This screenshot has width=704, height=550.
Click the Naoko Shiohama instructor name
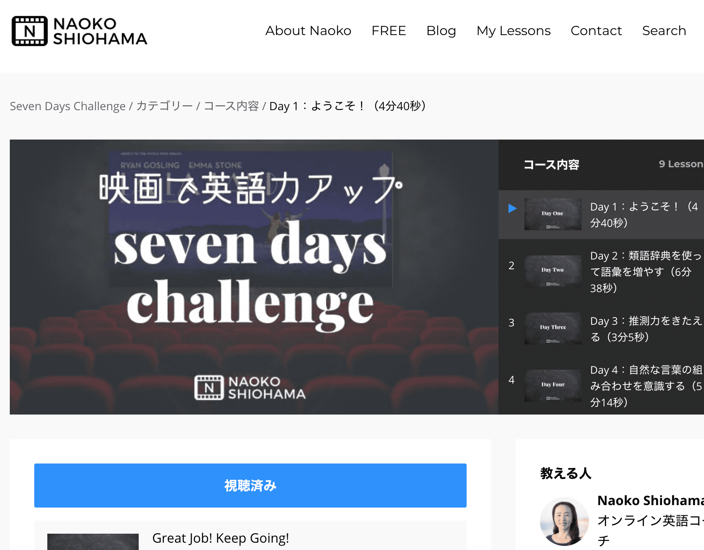pyautogui.click(x=650, y=500)
